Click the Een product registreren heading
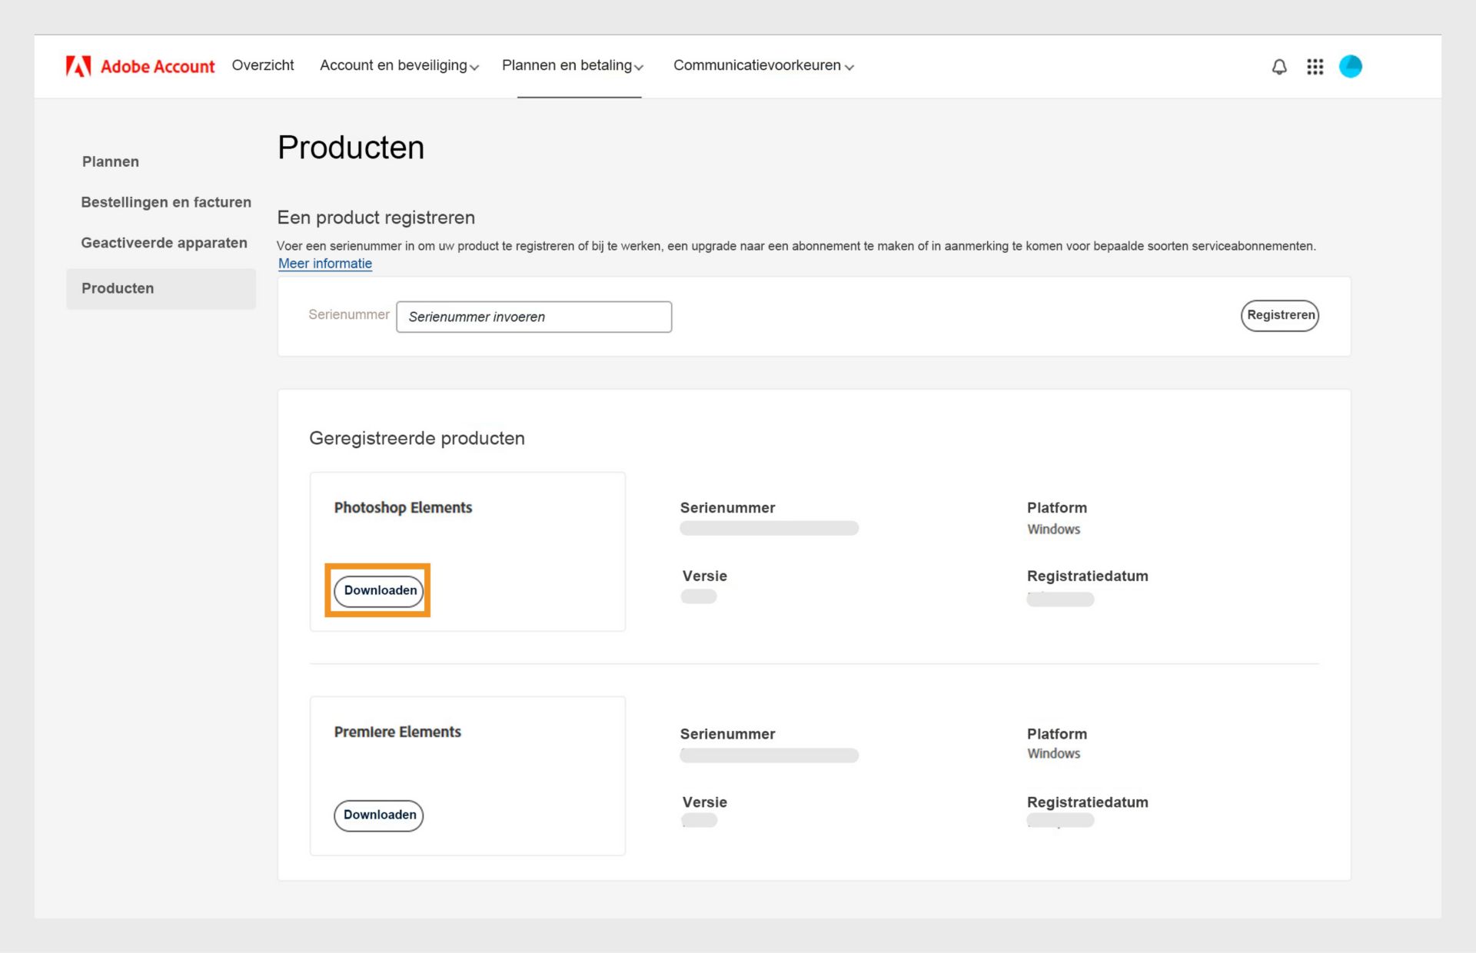This screenshot has width=1476, height=953. pos(376,217)
